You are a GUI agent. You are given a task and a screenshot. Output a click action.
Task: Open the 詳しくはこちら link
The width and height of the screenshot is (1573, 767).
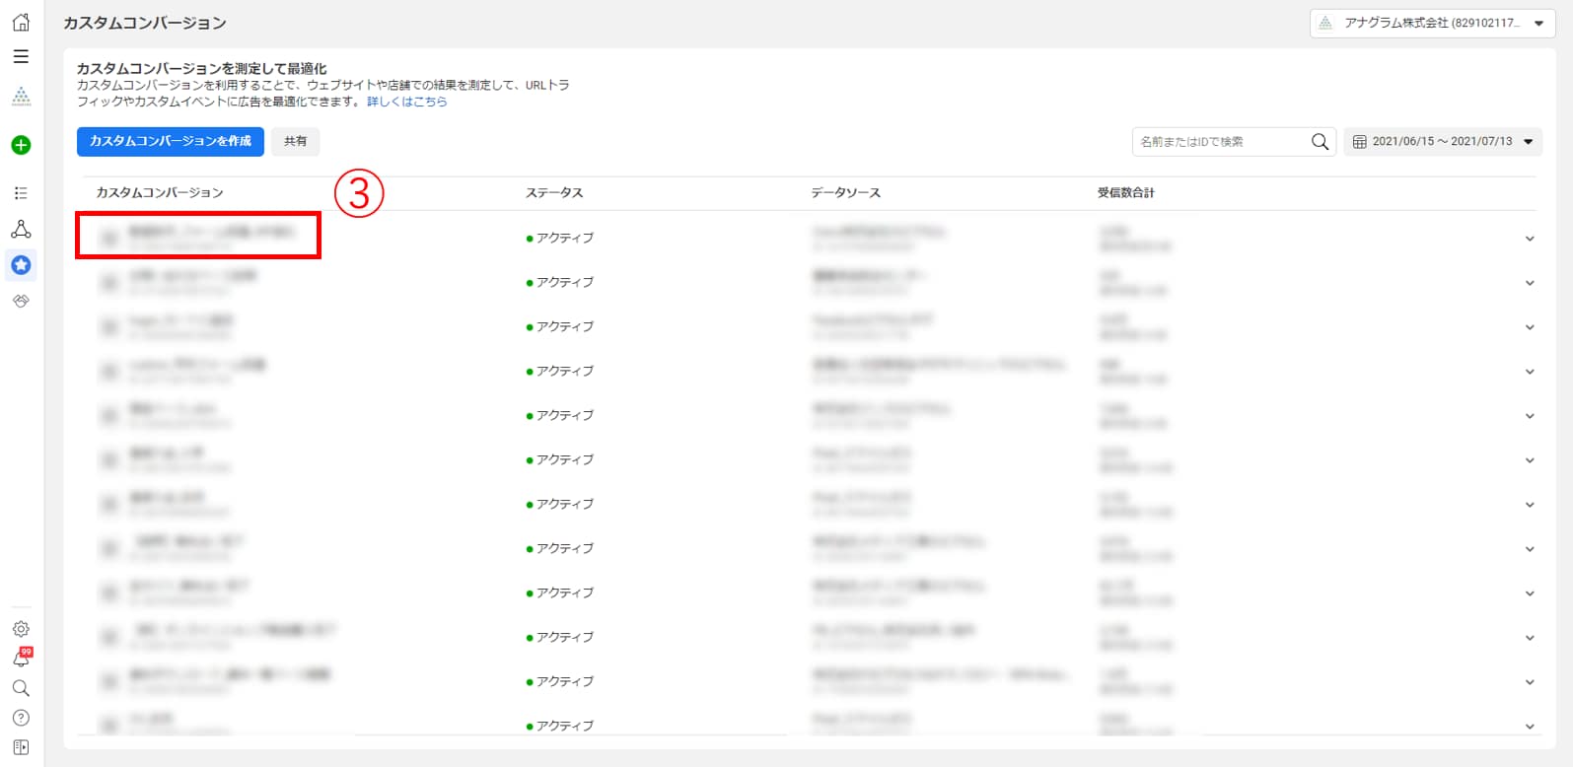tap(406, 102)
